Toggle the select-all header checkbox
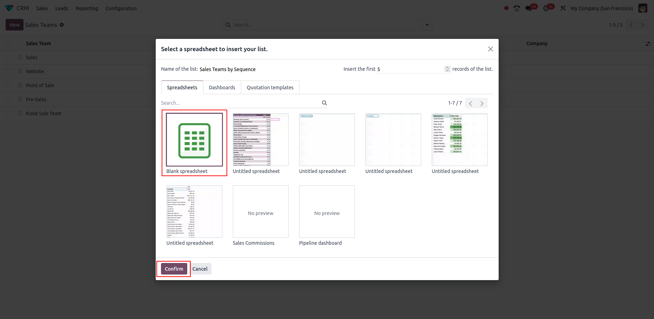The image size is (654, 319). (x=8, y=43)
